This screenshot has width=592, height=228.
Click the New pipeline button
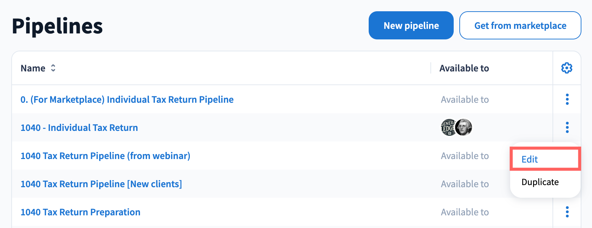pos(411,25)
